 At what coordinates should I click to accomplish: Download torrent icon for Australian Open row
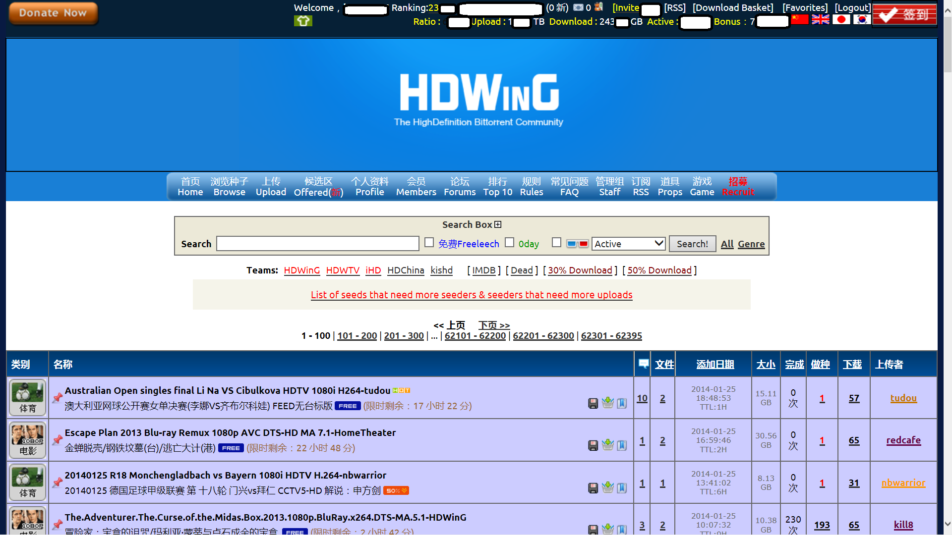(x=593, y=403)
